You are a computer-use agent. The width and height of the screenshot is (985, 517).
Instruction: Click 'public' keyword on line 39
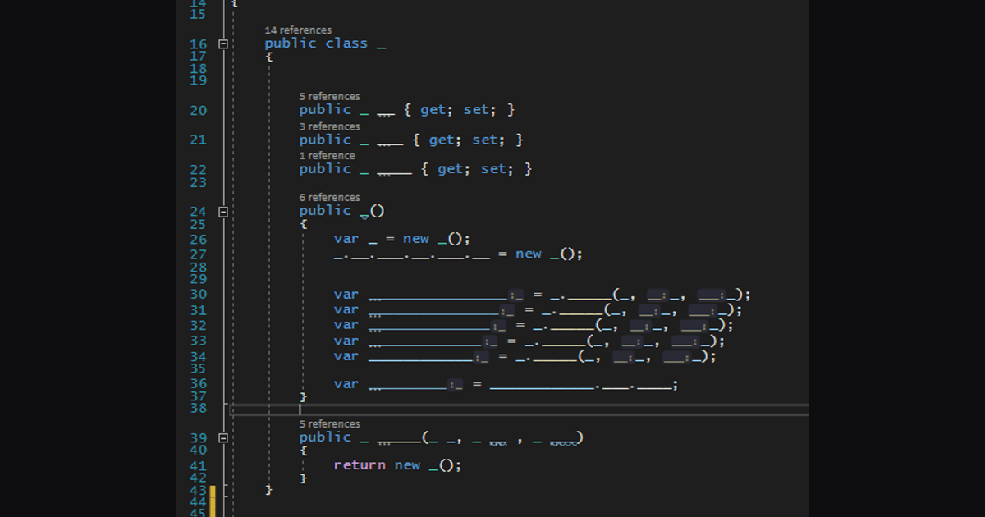pos(325,437)
